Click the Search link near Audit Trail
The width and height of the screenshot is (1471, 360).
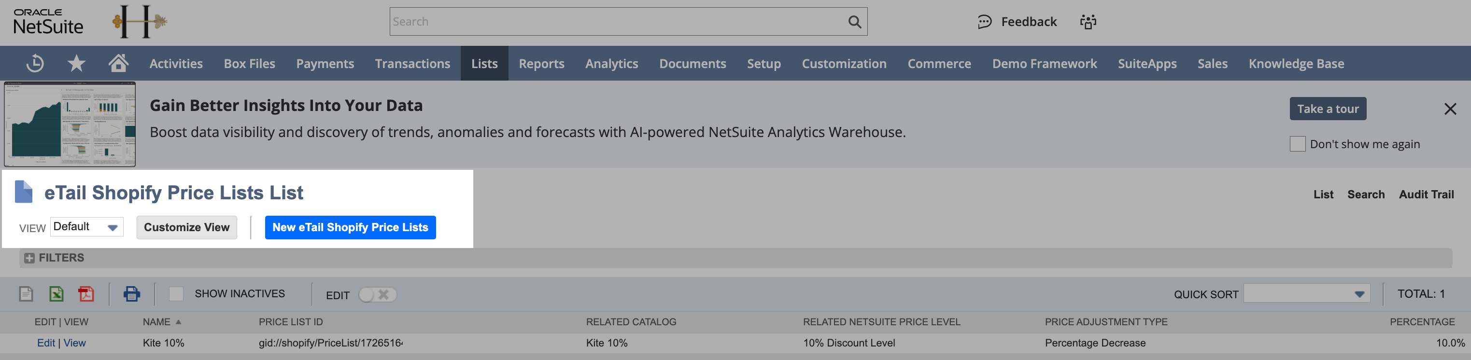(x=1366, y=194)
